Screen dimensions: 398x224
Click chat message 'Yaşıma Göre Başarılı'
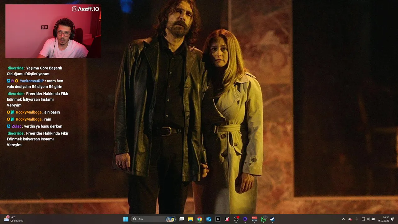(44, 68)
